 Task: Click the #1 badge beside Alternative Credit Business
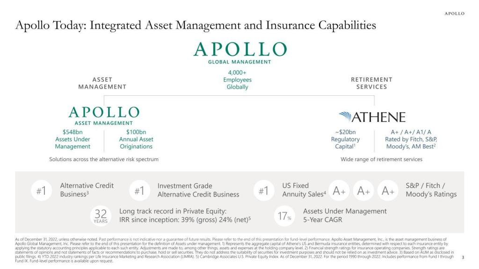(41, 191)
